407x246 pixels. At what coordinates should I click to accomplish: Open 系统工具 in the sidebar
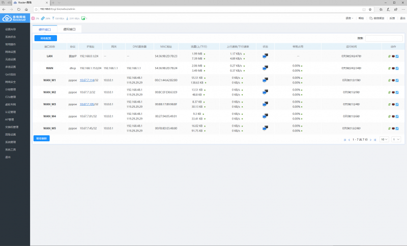(x=10, y=149)
